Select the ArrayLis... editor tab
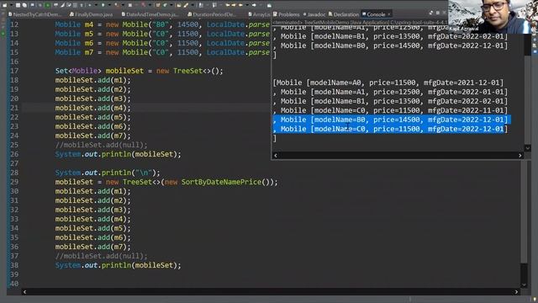Screen dimensions: 538x303 tap(259, 14)
